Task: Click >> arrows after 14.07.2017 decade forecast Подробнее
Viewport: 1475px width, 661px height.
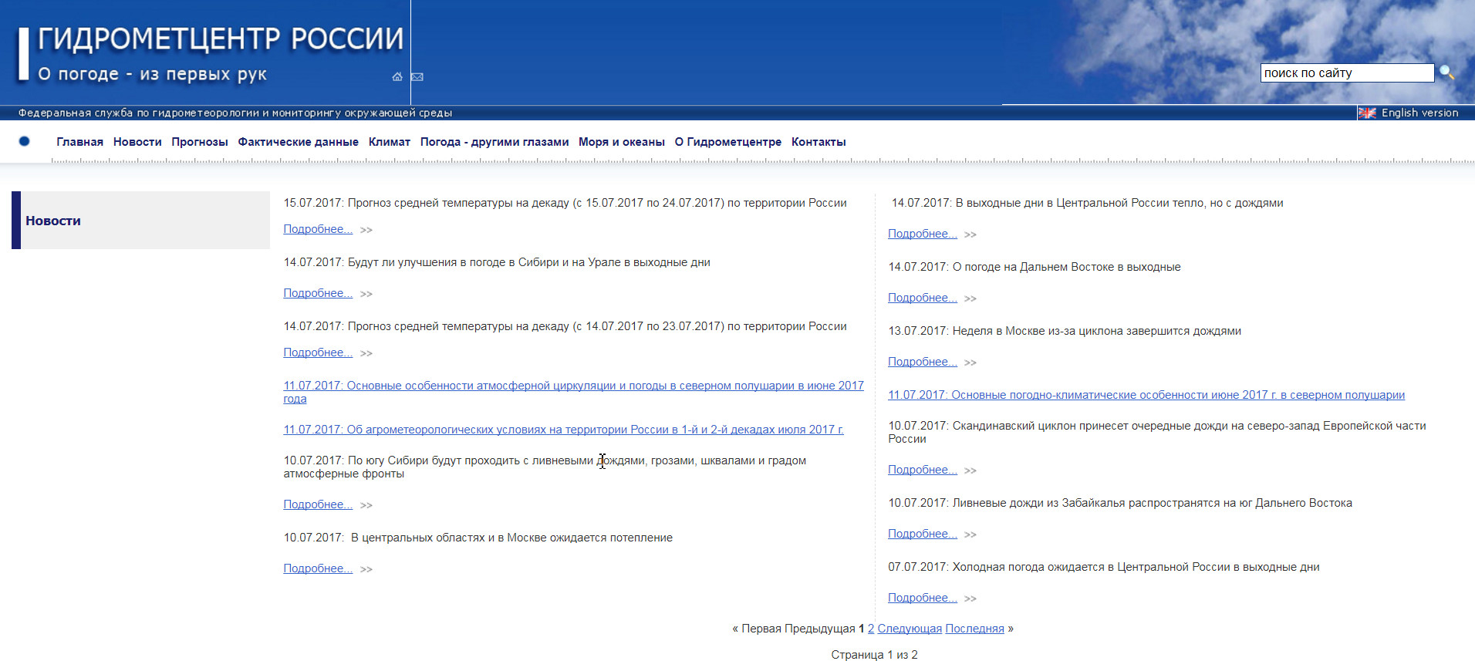Action: coord(366,353)
